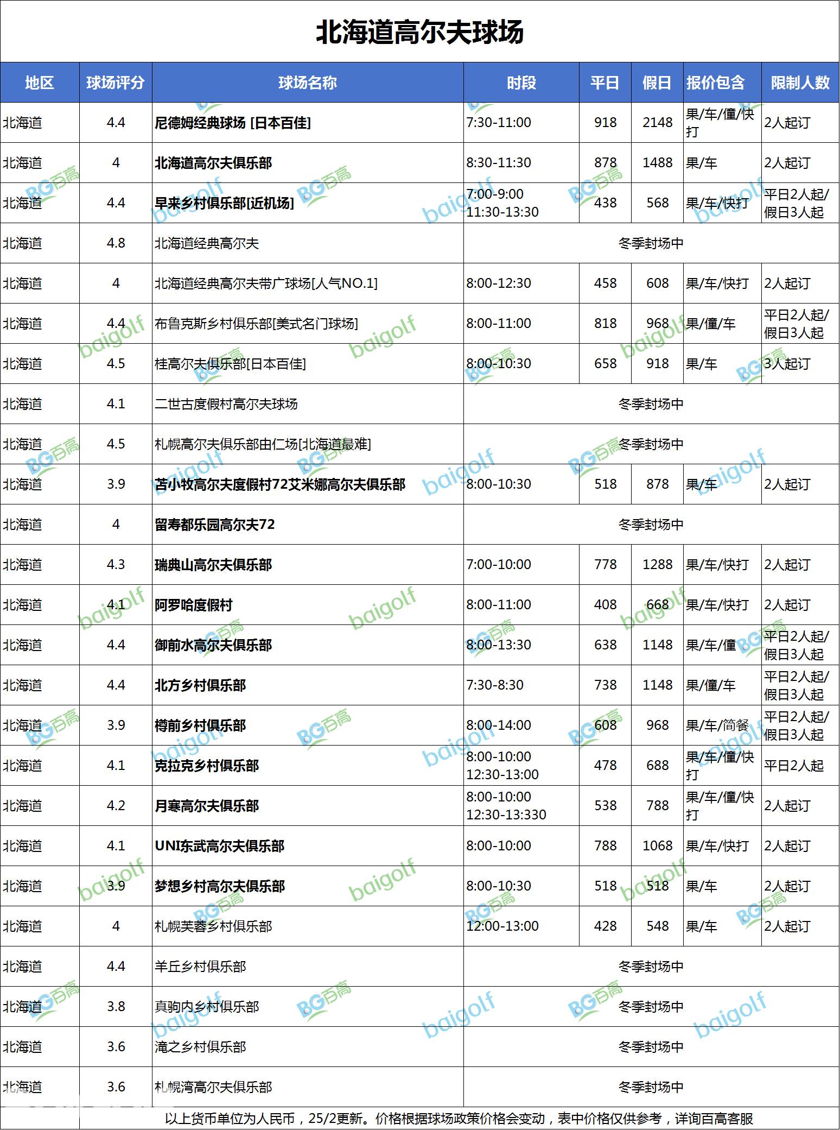Click the 平日 price column header
Screen dimensions: 840x1130
(605, 83)
